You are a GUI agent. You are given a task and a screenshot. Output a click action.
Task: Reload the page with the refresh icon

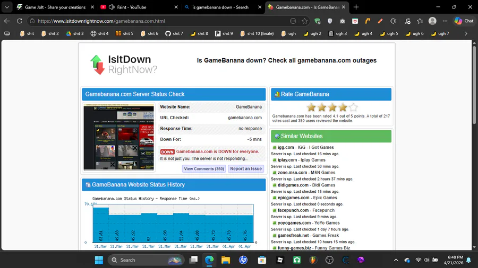click(20, 21)
